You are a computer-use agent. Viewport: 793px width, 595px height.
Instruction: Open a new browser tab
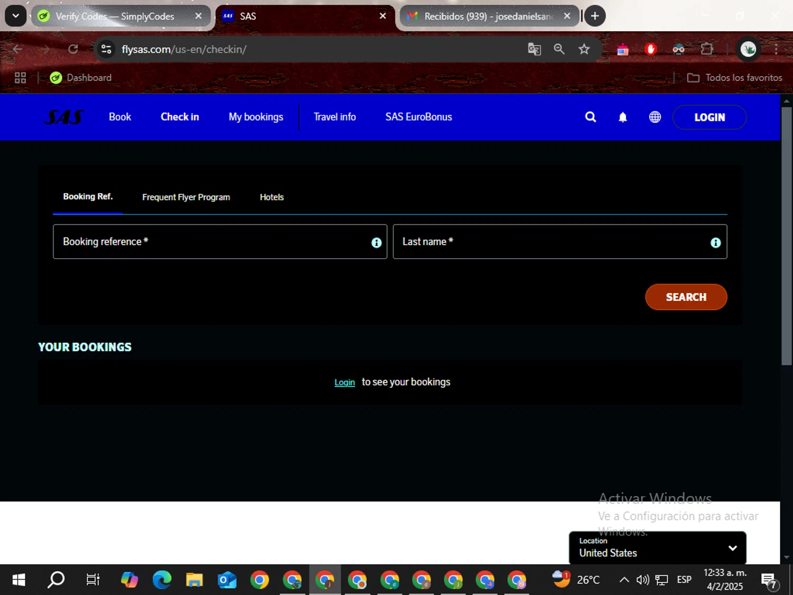pos(595,16)
